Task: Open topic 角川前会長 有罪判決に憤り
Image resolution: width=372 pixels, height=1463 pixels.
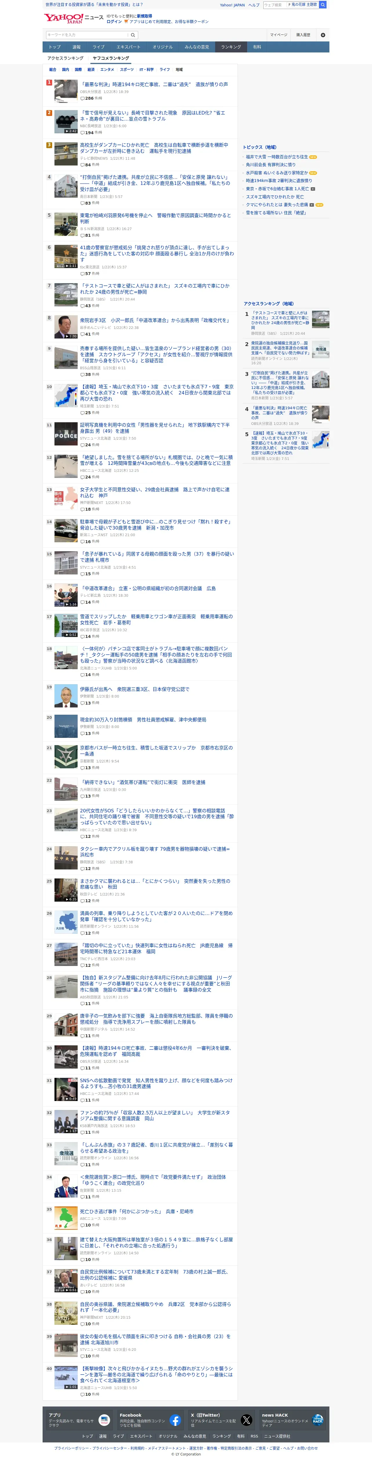Action: (270, 165)
